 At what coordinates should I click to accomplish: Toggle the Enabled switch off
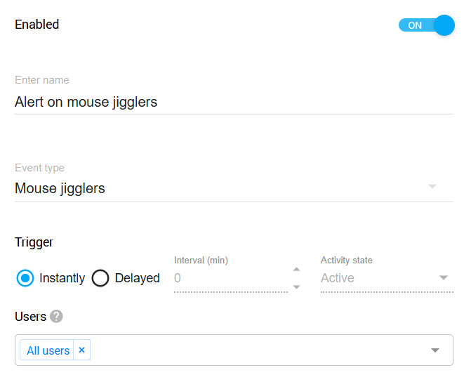point(426,25)
